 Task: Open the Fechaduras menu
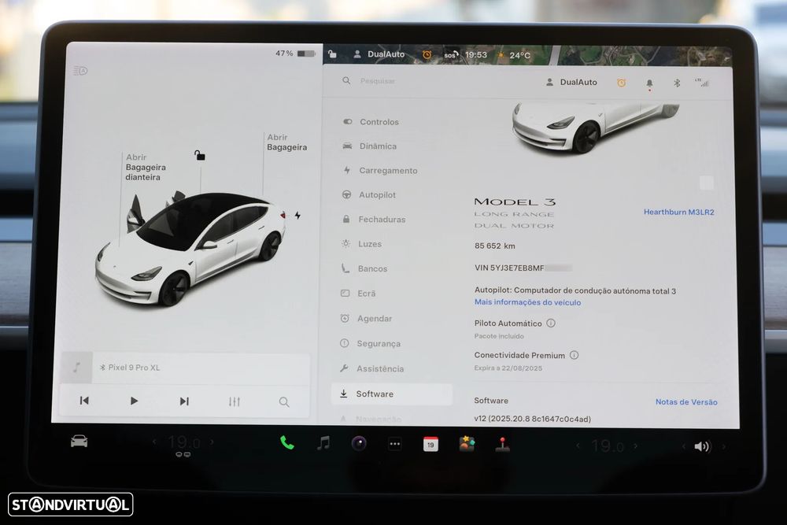(x=374, y=220)
